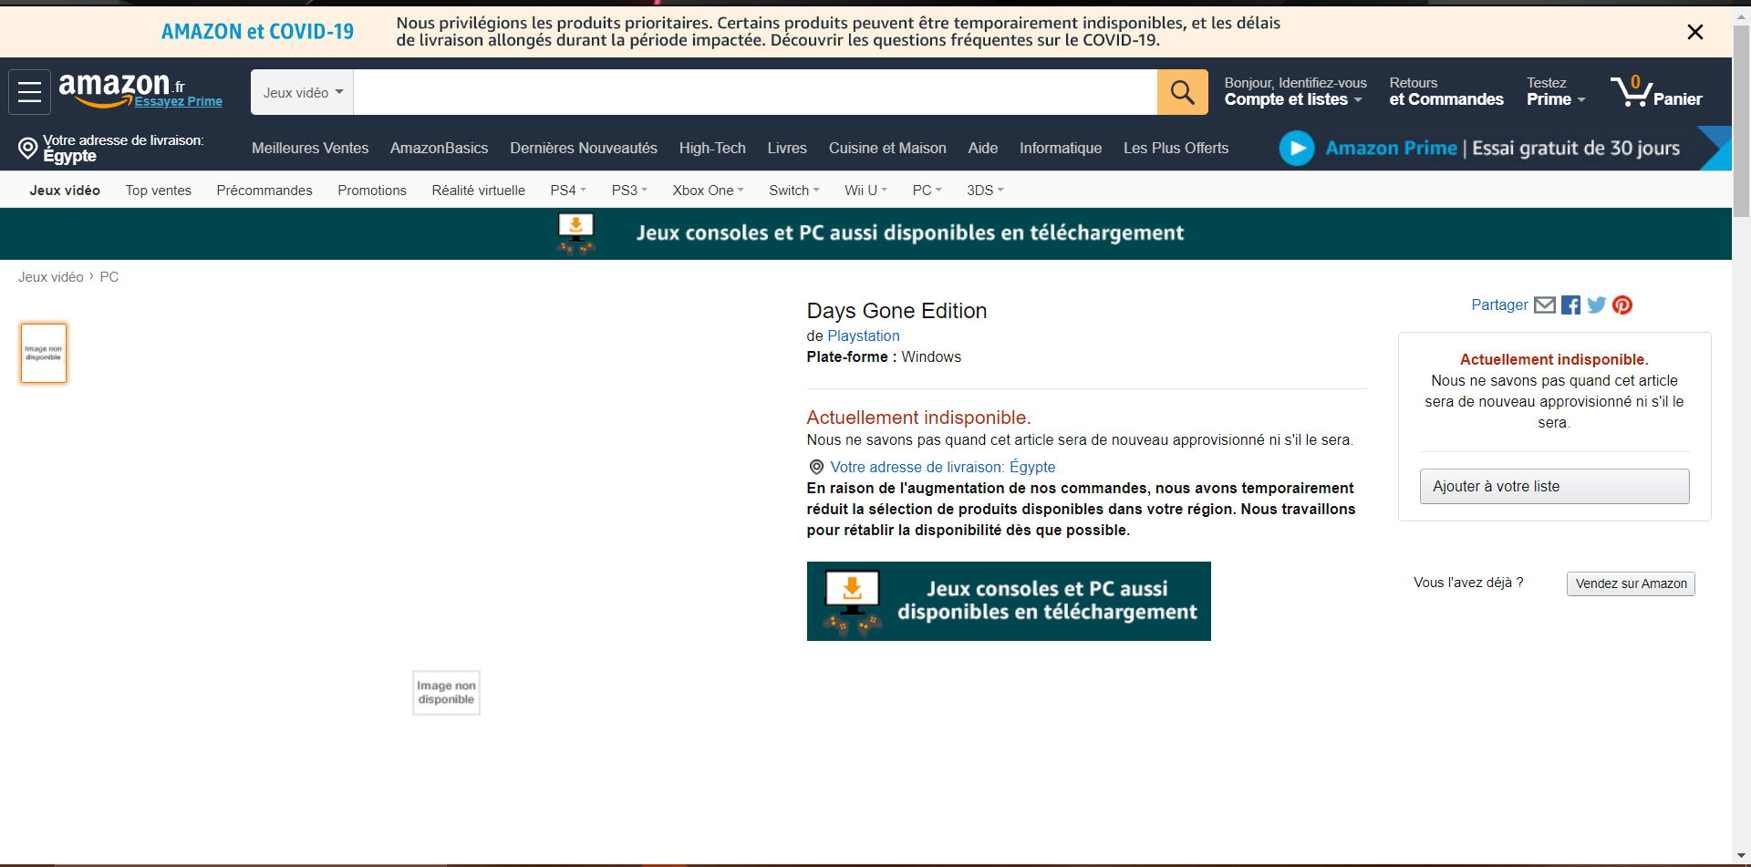Open the hamburger navigation menu

(29, 92)
